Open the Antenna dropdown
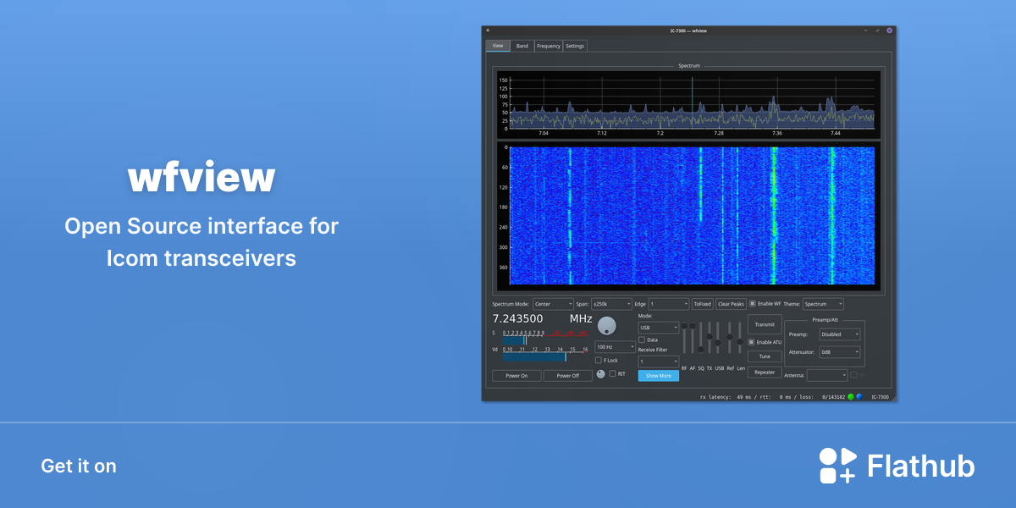Viewport: 1016px width, 508px height. point(827,374)
